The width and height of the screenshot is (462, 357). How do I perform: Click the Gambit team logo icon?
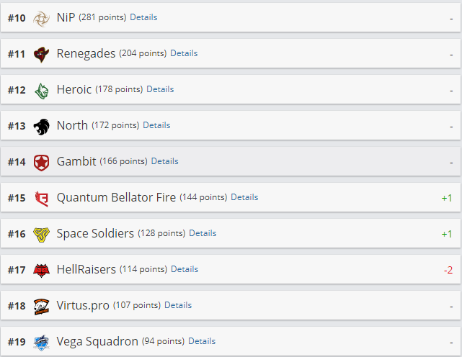point(42,161)
